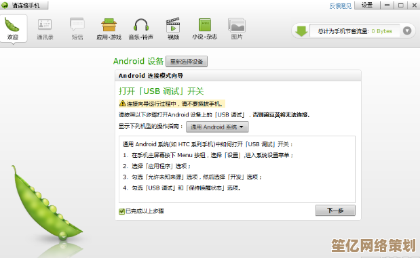Close the application window
This screenshot has height=258, width=420.
(x=414, y=5)
